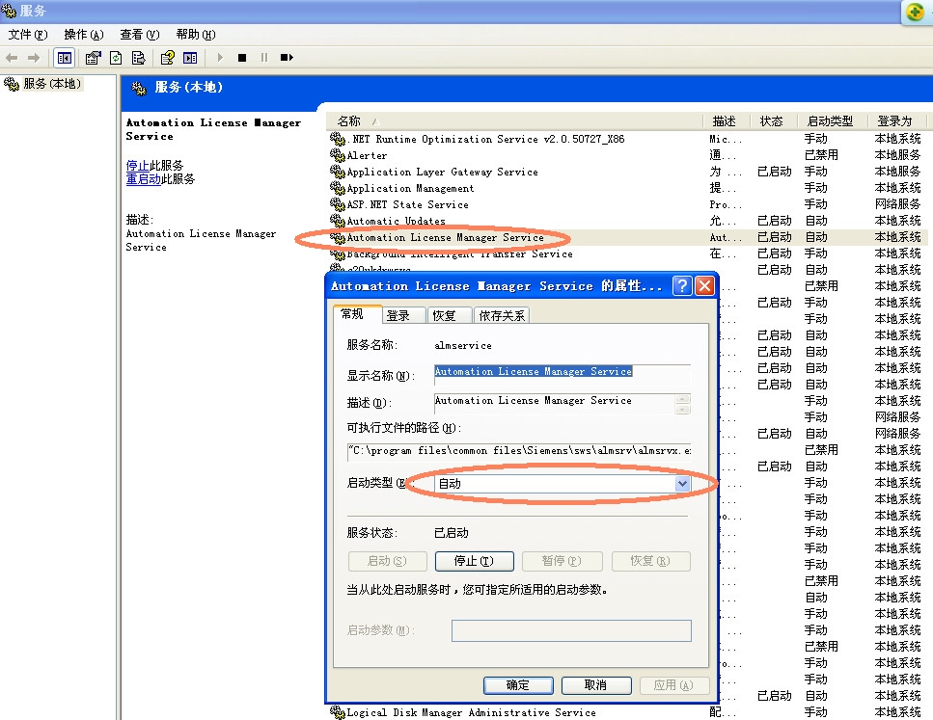Click the 停止(T) button in the dialog
The height and width of the screenshot is (720, 933).
(x=473, y=561)
